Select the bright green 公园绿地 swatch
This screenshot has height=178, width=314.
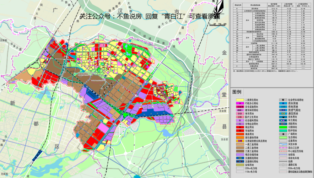[282, 127]
